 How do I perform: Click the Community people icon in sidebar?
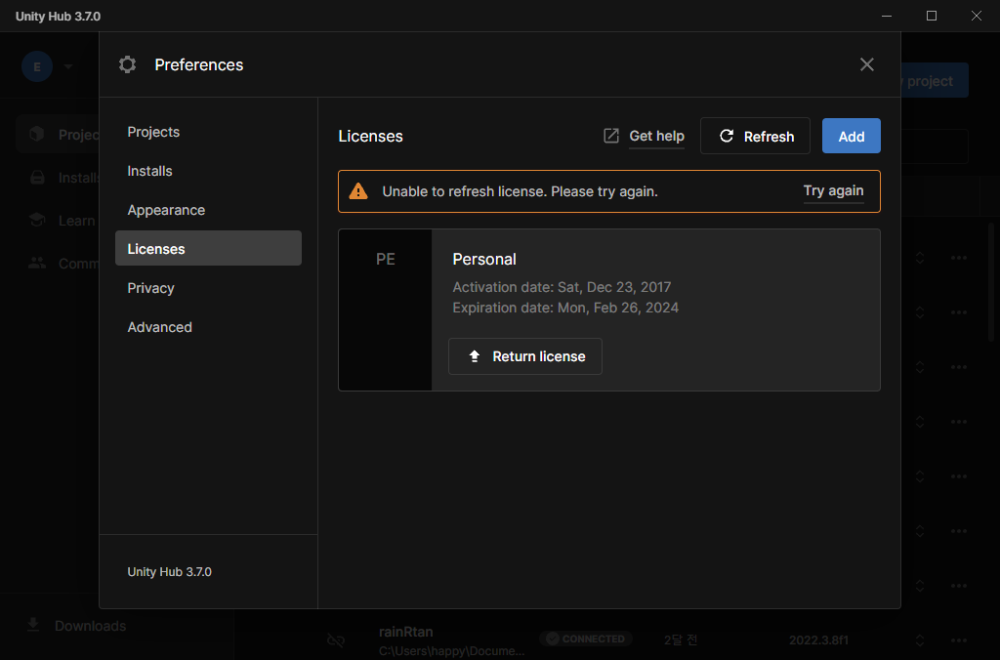click(x=37, y=263)
